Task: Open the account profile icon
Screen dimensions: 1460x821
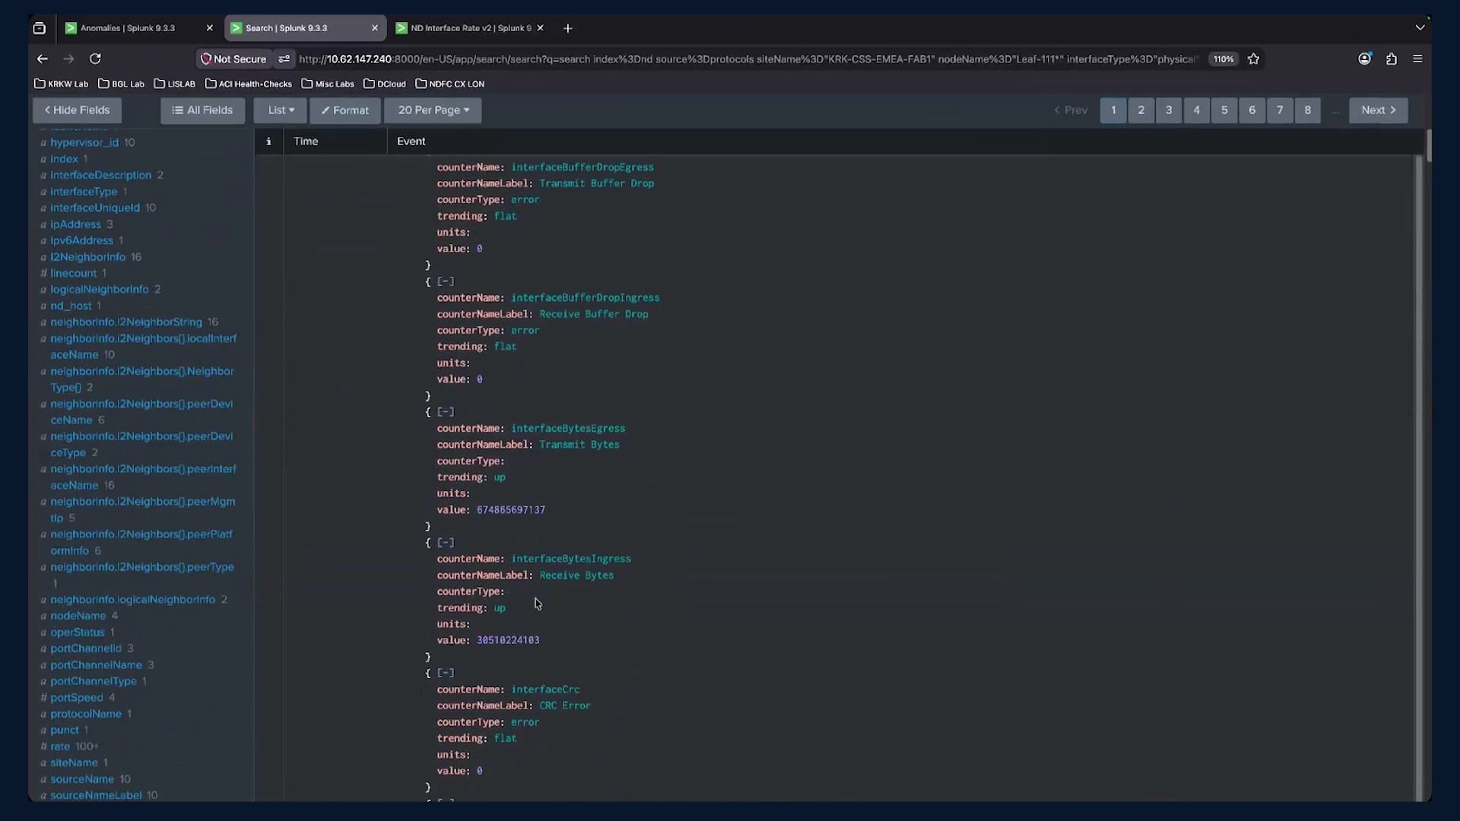Action: point(1365,59)
